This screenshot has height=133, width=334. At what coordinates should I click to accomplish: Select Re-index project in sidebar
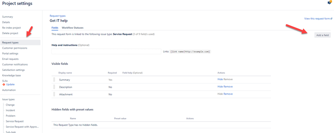[x=11, y=28]
